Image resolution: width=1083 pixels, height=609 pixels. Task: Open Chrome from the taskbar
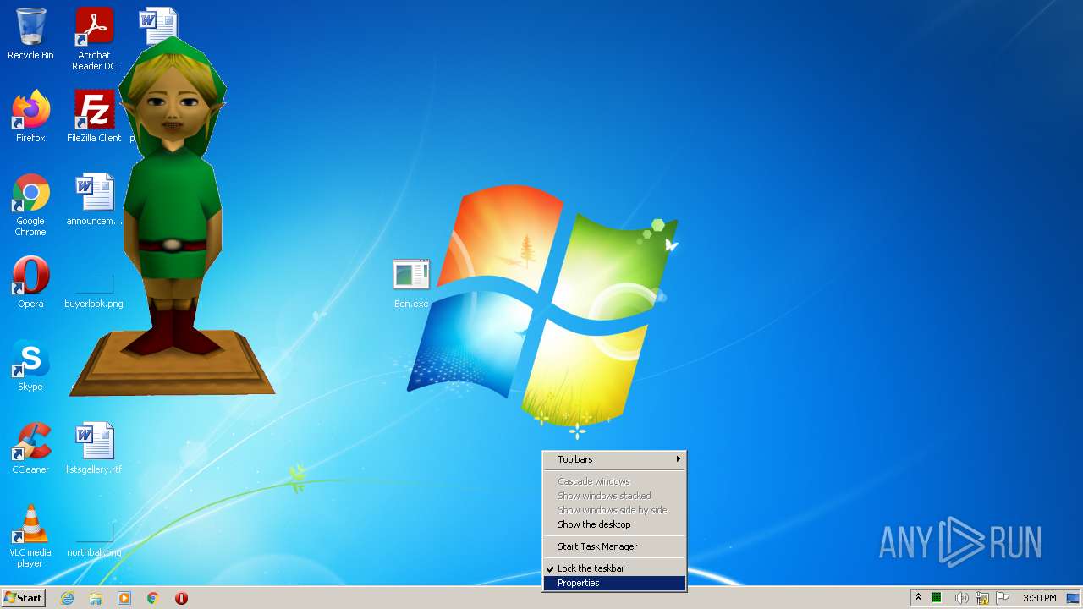(153, 598)
